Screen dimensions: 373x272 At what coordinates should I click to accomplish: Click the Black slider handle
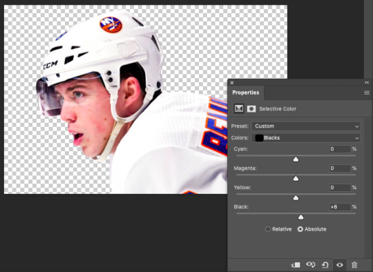tap(300, 217)
